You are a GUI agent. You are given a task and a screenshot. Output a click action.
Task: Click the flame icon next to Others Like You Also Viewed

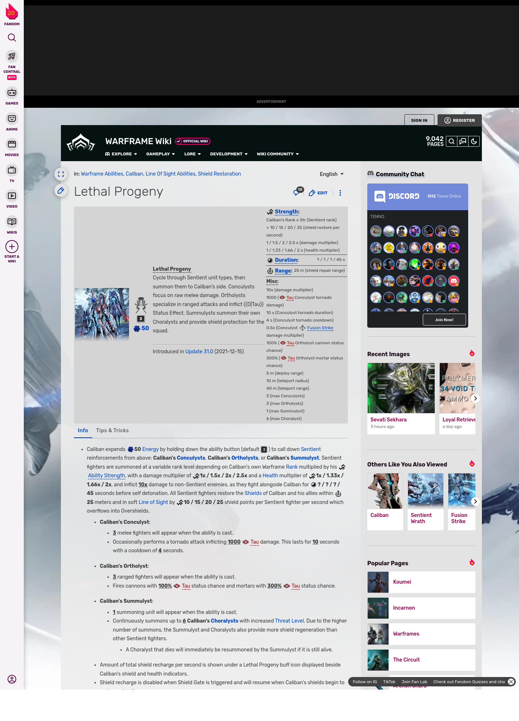[472, 464]
